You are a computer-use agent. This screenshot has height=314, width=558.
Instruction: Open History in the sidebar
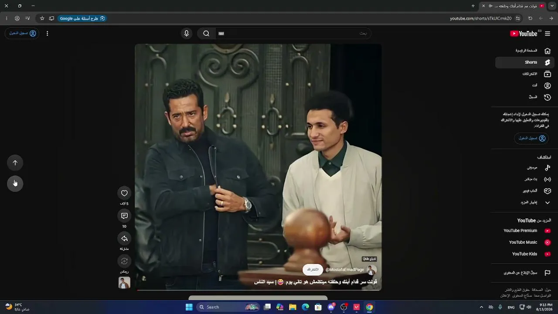pos(524,97)
